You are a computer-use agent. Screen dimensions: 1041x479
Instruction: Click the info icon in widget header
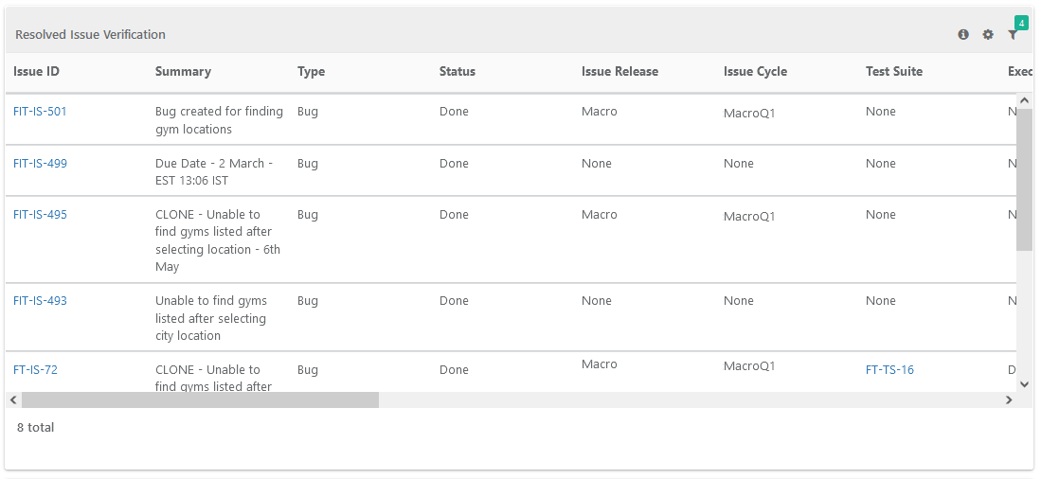point(963,35)
